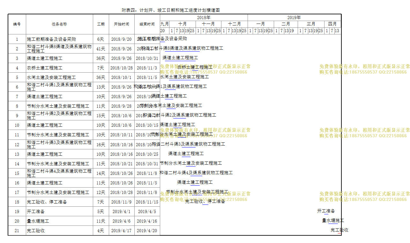Select the '编号' column header
Viewport: 410px width, 243px height.
pyautogui.click(x=17, y=24)
